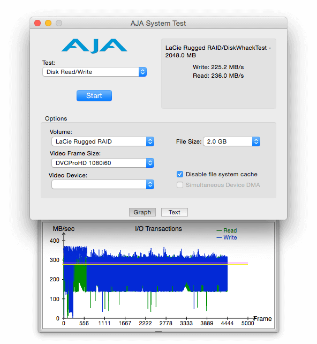Click the 2222 frame axis tick label
Screen dimensions: 317x344
tap(145, 323)
